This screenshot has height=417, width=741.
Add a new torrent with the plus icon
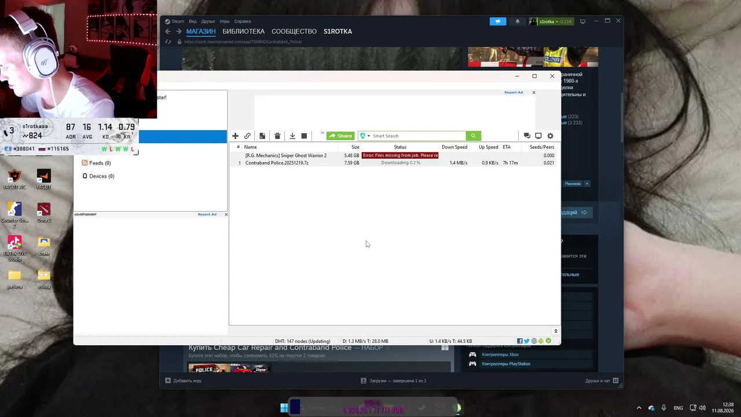point(235,136)
